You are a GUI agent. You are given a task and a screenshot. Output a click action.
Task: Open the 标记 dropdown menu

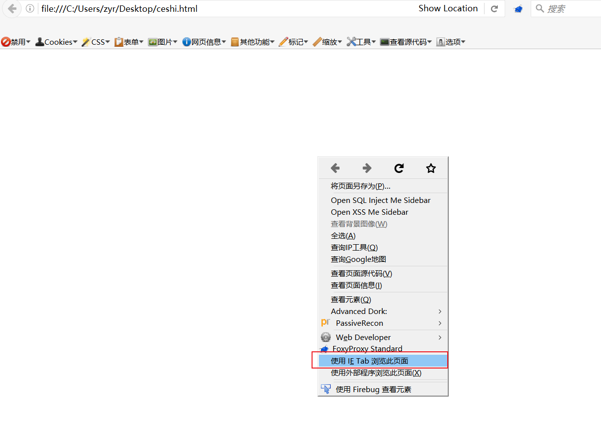[293, 42]
